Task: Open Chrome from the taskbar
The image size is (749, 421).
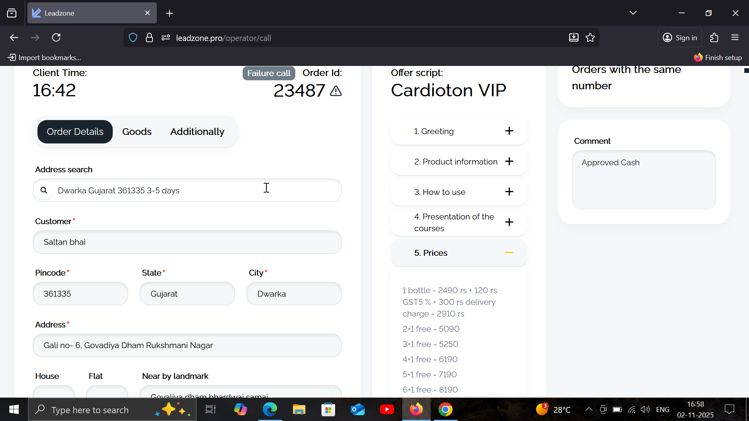Action: click(x=445, y=409)
